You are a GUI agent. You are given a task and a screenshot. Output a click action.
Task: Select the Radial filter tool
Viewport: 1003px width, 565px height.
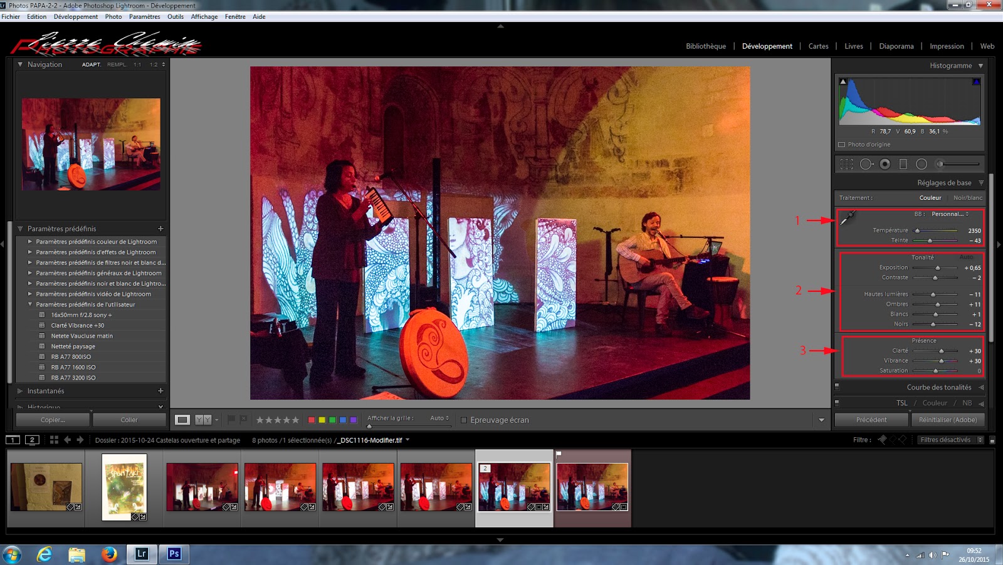tap(922, 164)
